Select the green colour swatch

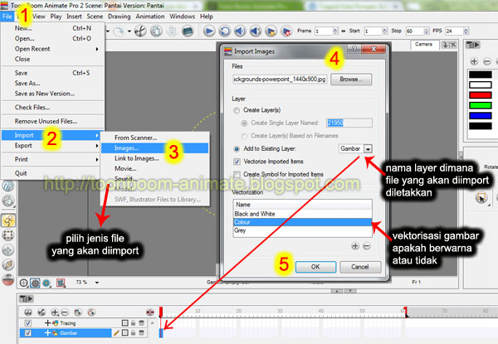coord(481,105)
